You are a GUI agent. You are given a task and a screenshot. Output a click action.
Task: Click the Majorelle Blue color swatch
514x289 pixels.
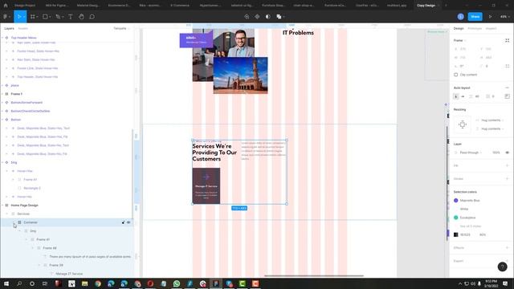tap(455, 200)
